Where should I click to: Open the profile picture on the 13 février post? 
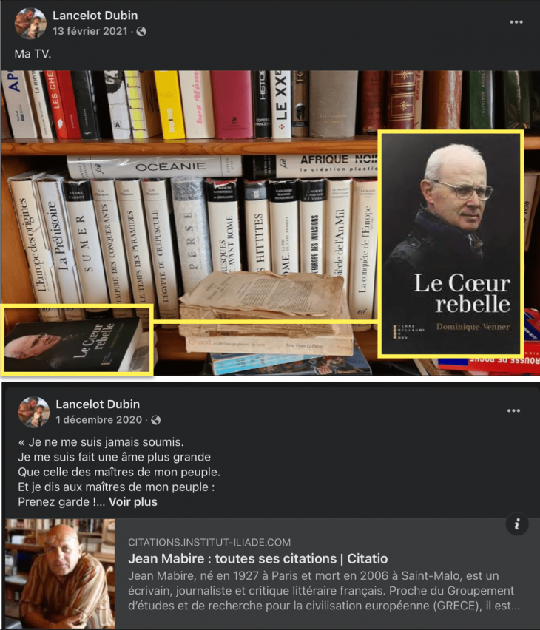point(30,24)
